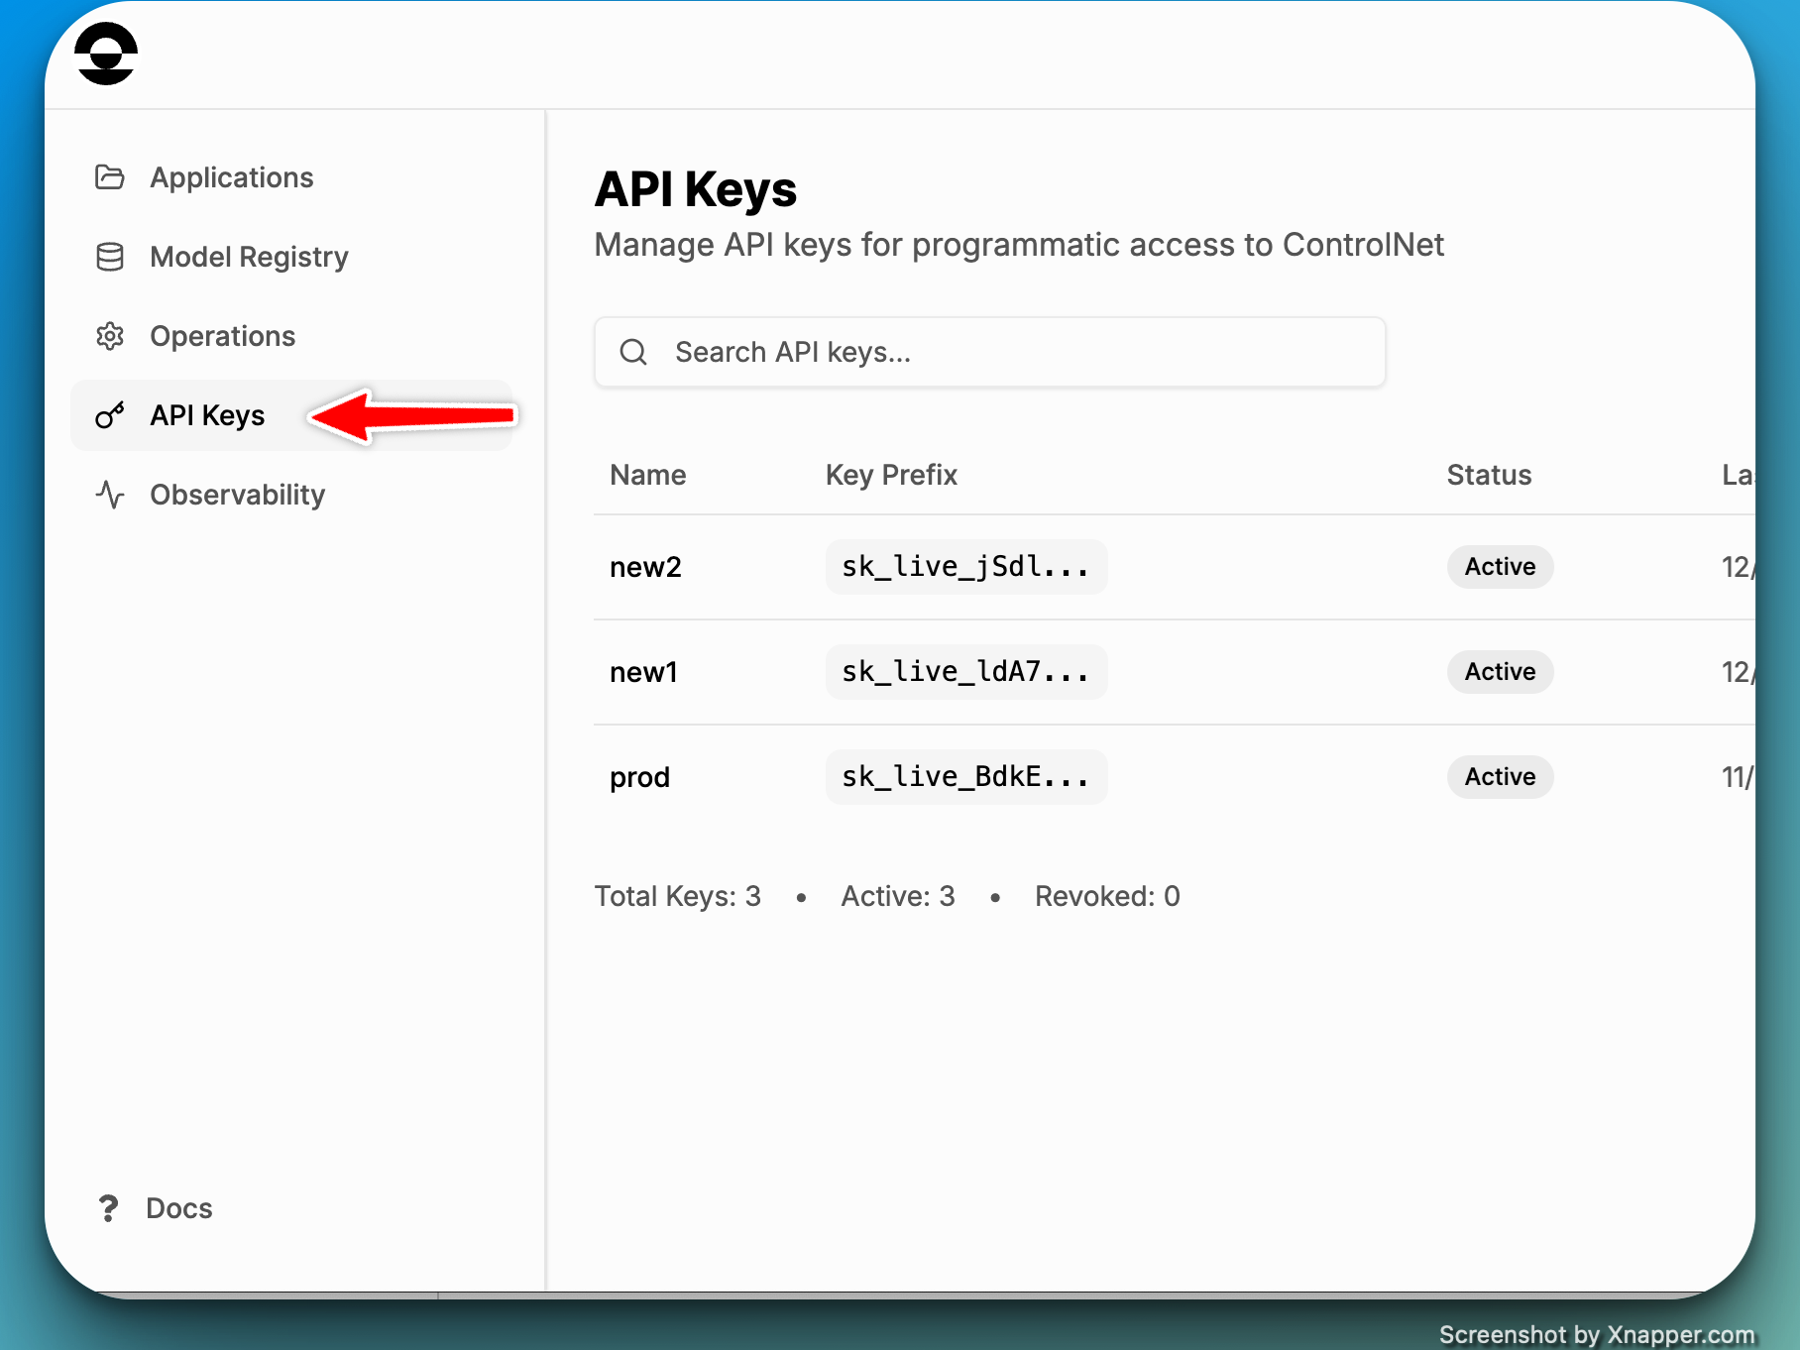The image size is (1800, 1350).
Task: Click the ControlNet logo icon
Action: (x=106, y=54)
